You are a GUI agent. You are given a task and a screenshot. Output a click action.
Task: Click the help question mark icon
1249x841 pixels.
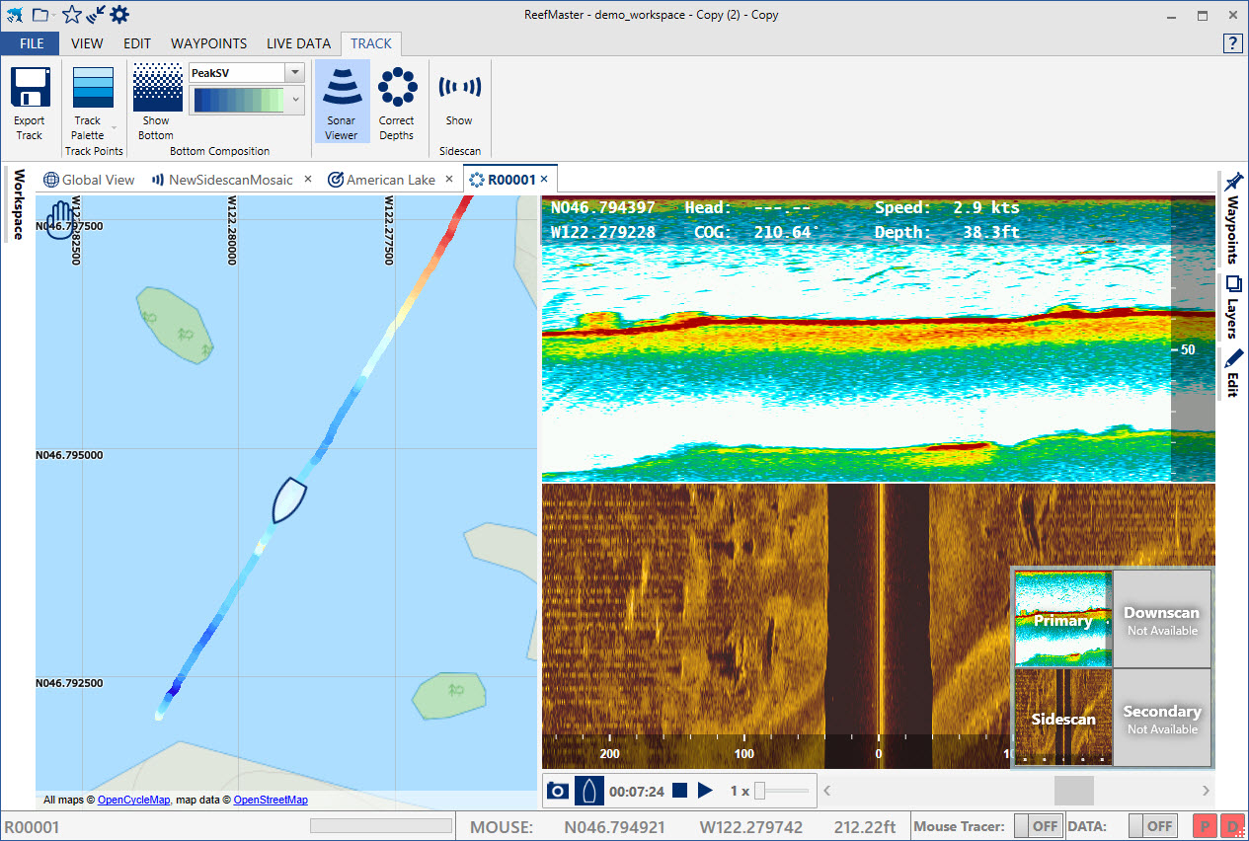1232,42
